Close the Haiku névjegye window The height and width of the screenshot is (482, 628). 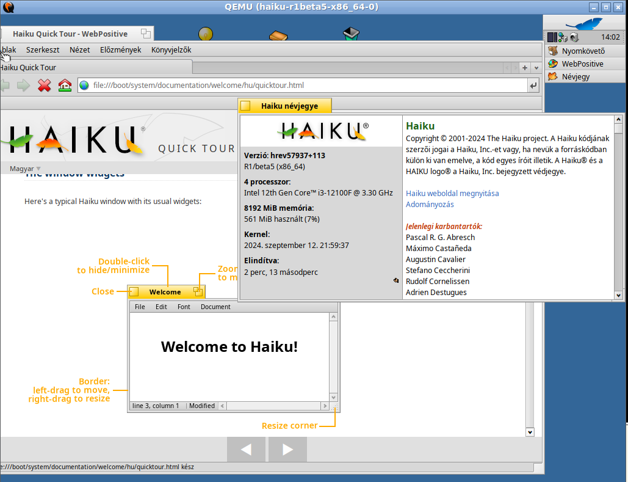(x=245, y=106)
